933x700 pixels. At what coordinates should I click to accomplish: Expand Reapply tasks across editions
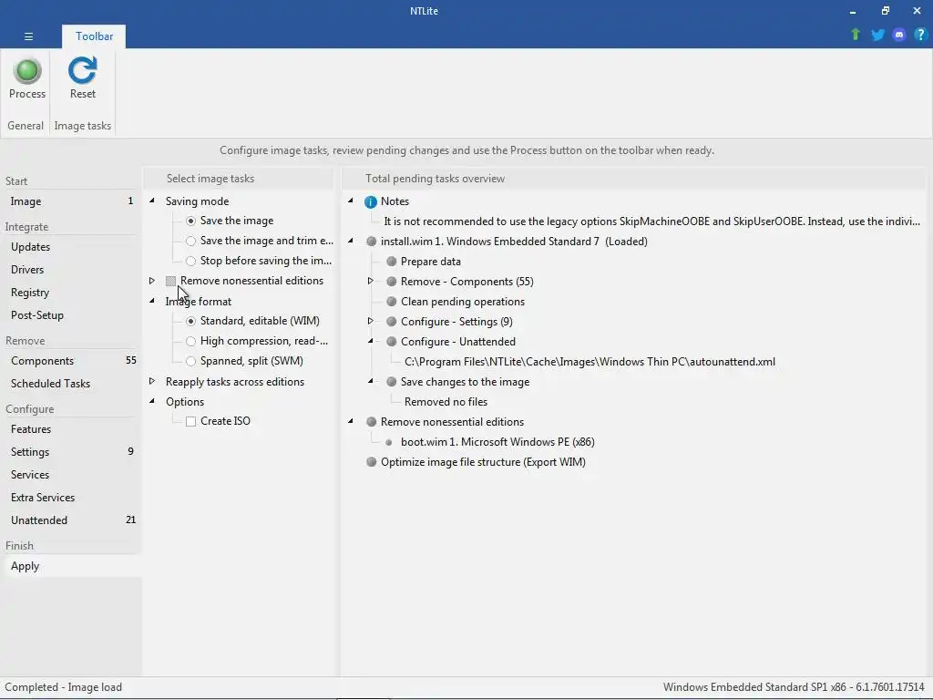pyautogui.click(x=152, y=381)
